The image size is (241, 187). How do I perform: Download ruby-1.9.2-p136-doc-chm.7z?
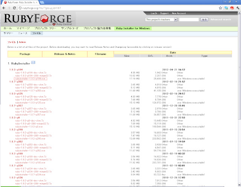point(31,181)
